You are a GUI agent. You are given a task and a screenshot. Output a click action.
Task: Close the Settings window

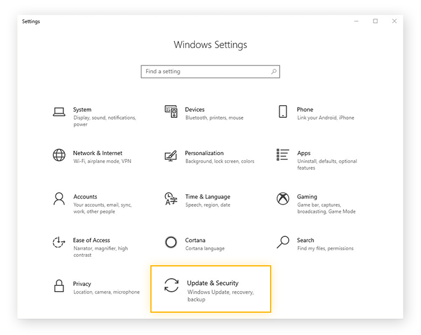pos(394,21)
